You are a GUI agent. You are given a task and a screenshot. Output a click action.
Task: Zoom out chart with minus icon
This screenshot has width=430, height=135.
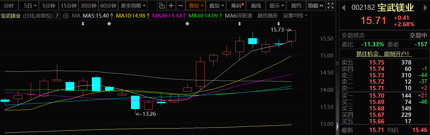pos(181,5)
